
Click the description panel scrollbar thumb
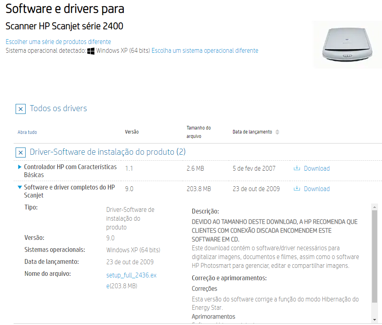click(x=374, y=256)
